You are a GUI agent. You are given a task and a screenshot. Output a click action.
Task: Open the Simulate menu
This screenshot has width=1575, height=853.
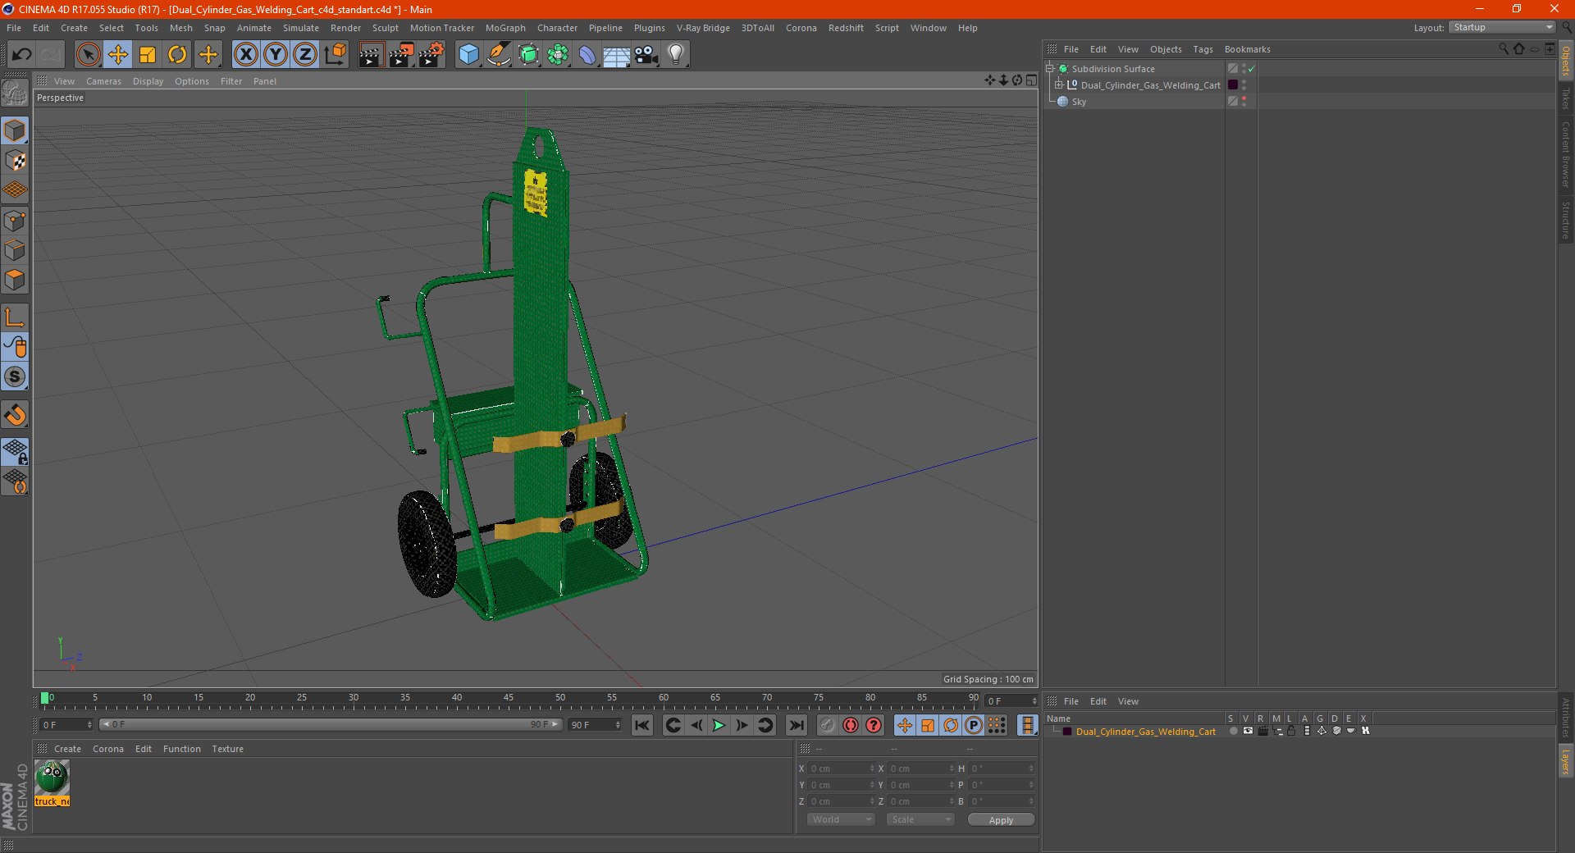pyautogui.click(x=301, y=28)
